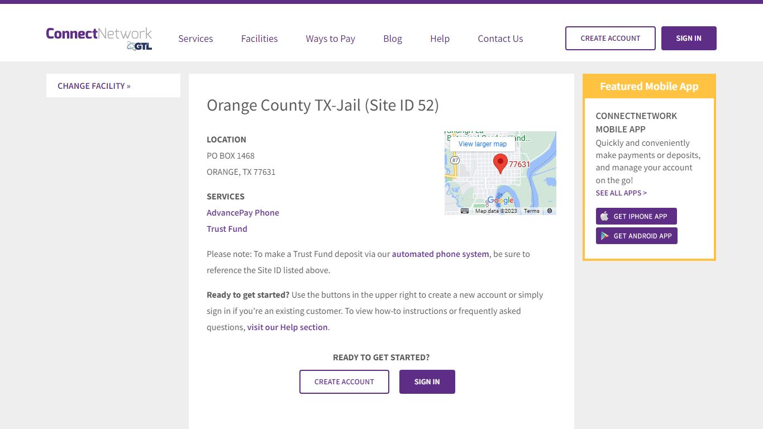Click the Google logo on the map

[500, 201]
